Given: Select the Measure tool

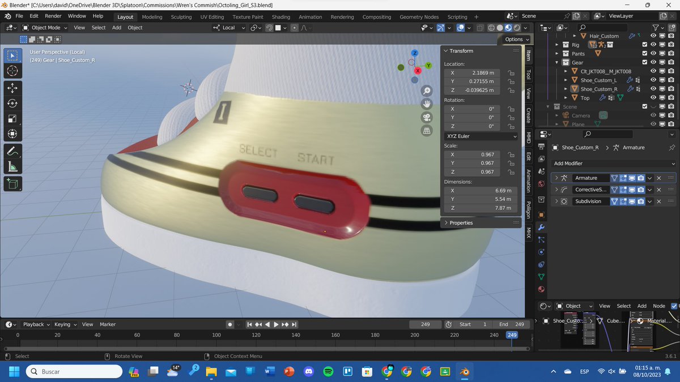Looking at the screenshot, I should pyautogui.click(x=13, y=167).
